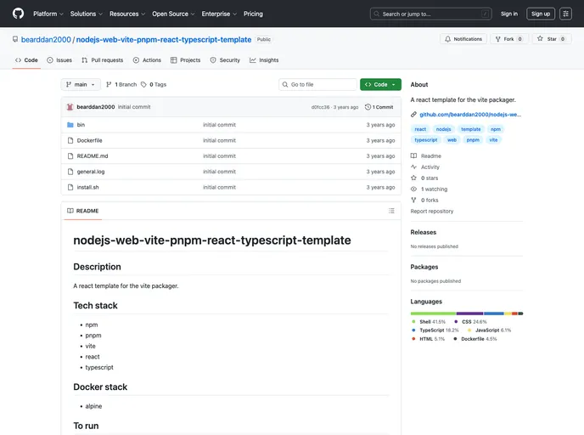Click the Go to file search field
This screenshot has width=584, height=435.
click(322, 85)
